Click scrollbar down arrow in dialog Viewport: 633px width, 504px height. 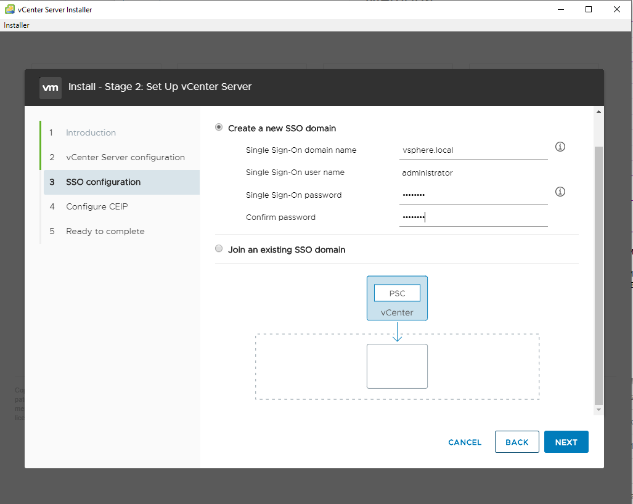click(598, 410)
